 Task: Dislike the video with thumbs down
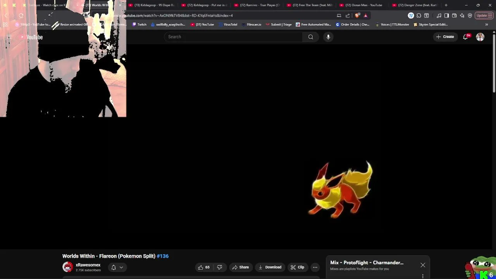pos(220,267)
